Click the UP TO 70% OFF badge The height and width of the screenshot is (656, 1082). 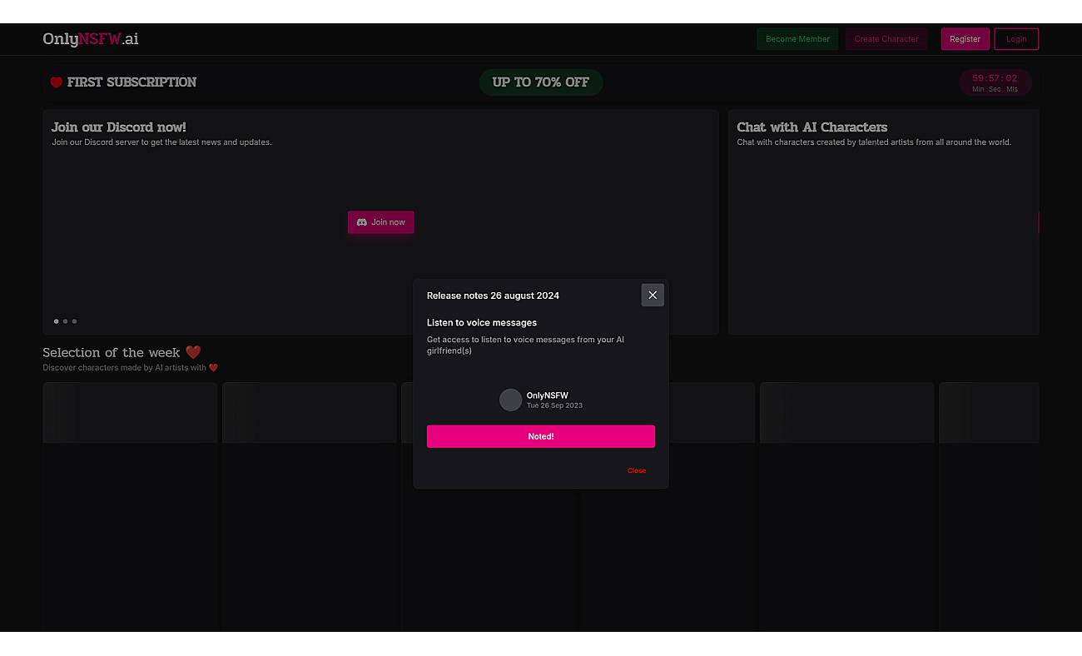coord(541,82)
